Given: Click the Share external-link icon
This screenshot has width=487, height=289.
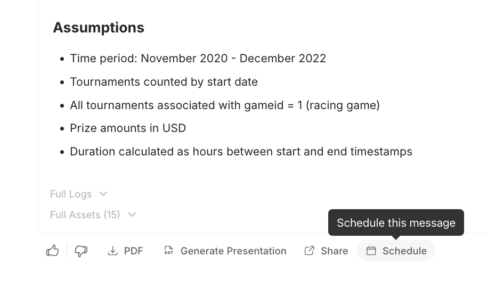Looking at the screenshot, I should (309, 251).
